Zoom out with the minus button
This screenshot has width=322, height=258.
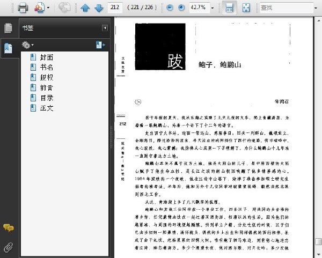[170, 8]
